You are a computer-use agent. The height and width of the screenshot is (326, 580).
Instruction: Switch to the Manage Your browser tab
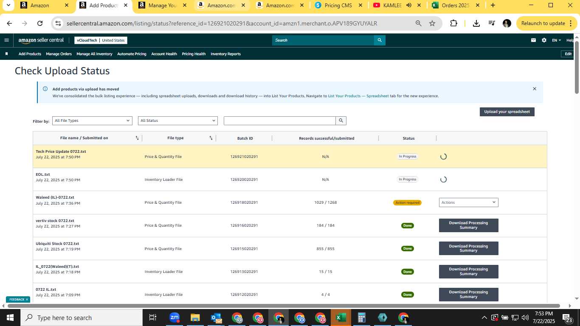coord(162,6)
